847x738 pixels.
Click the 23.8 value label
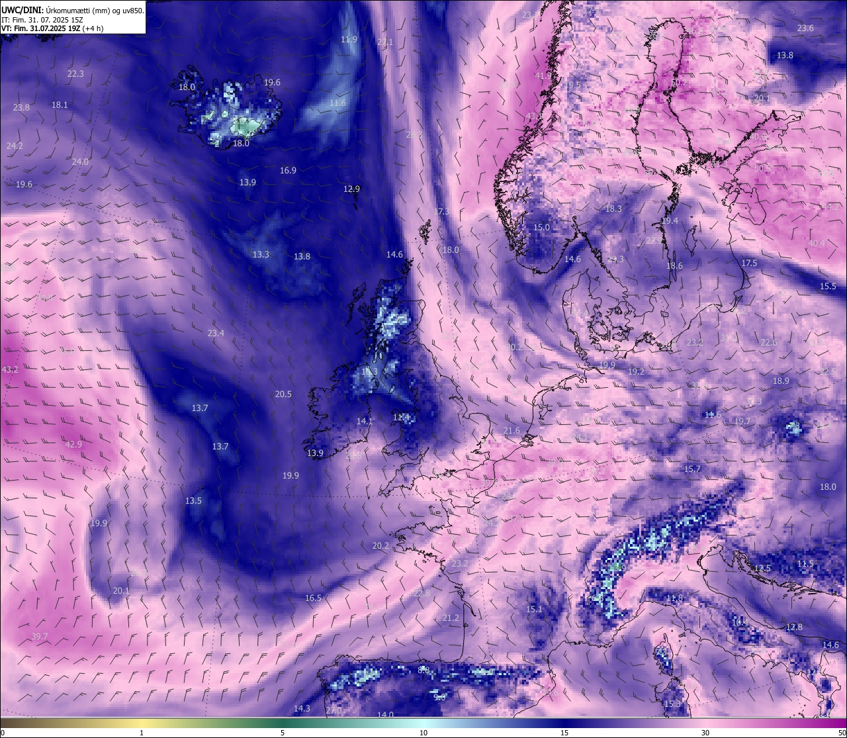point(21,107)
